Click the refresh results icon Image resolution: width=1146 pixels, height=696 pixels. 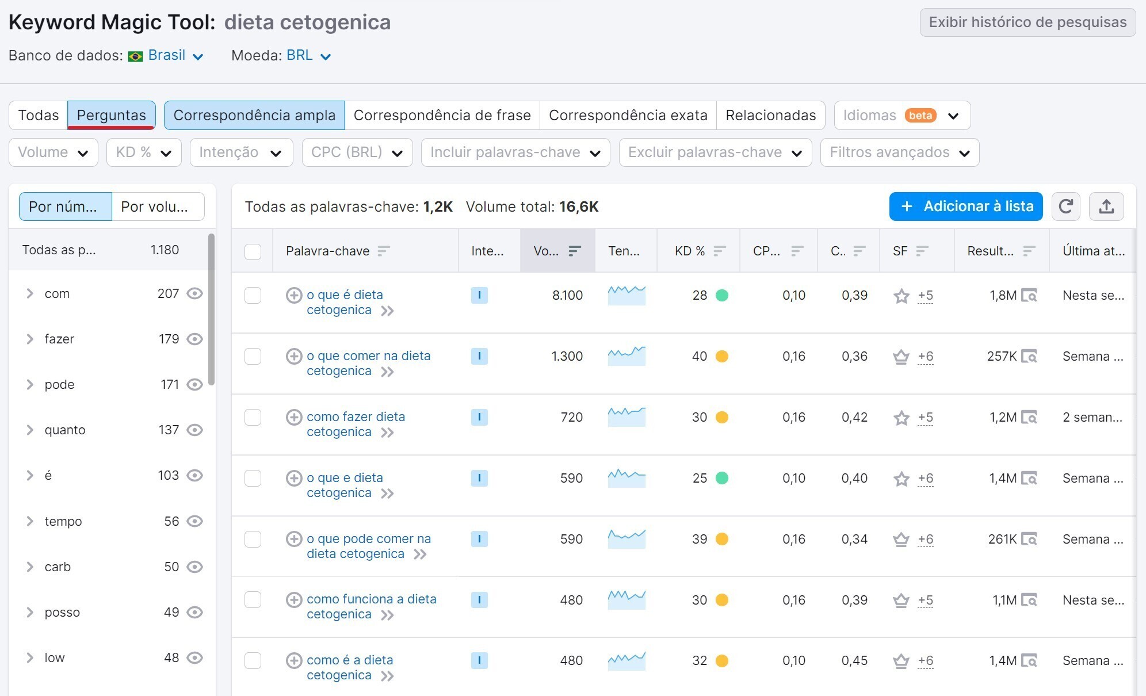pyautogui.click(x=1066, y=206)
